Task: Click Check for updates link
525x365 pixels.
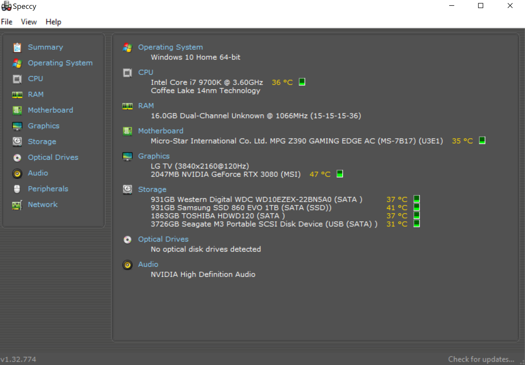Action: pyautogui.click(x=481, y=359)
